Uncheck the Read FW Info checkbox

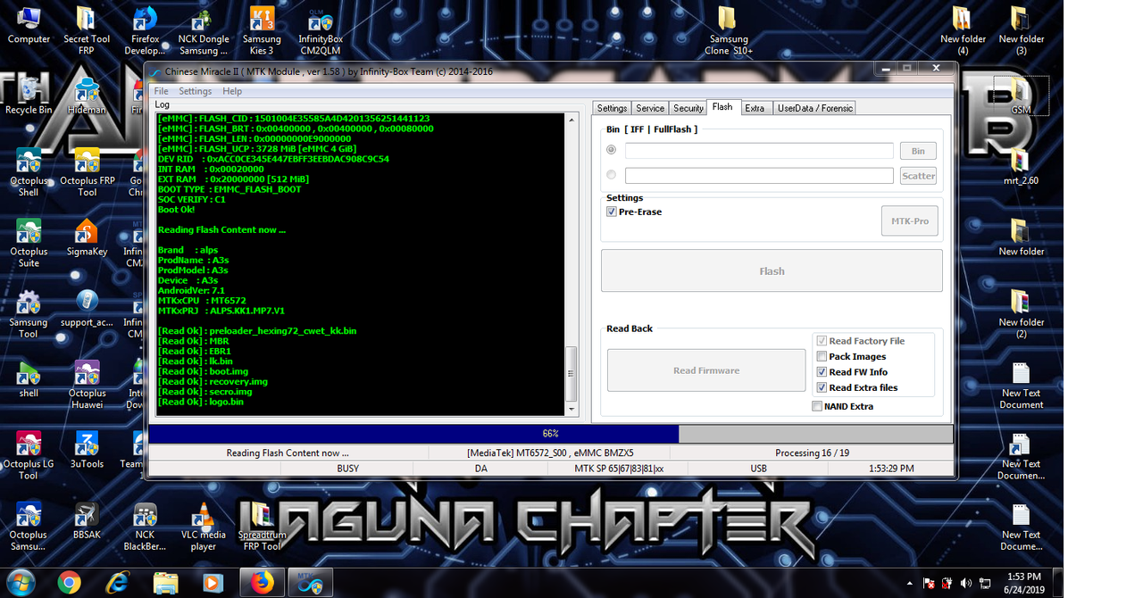click(x=822, y=372)
